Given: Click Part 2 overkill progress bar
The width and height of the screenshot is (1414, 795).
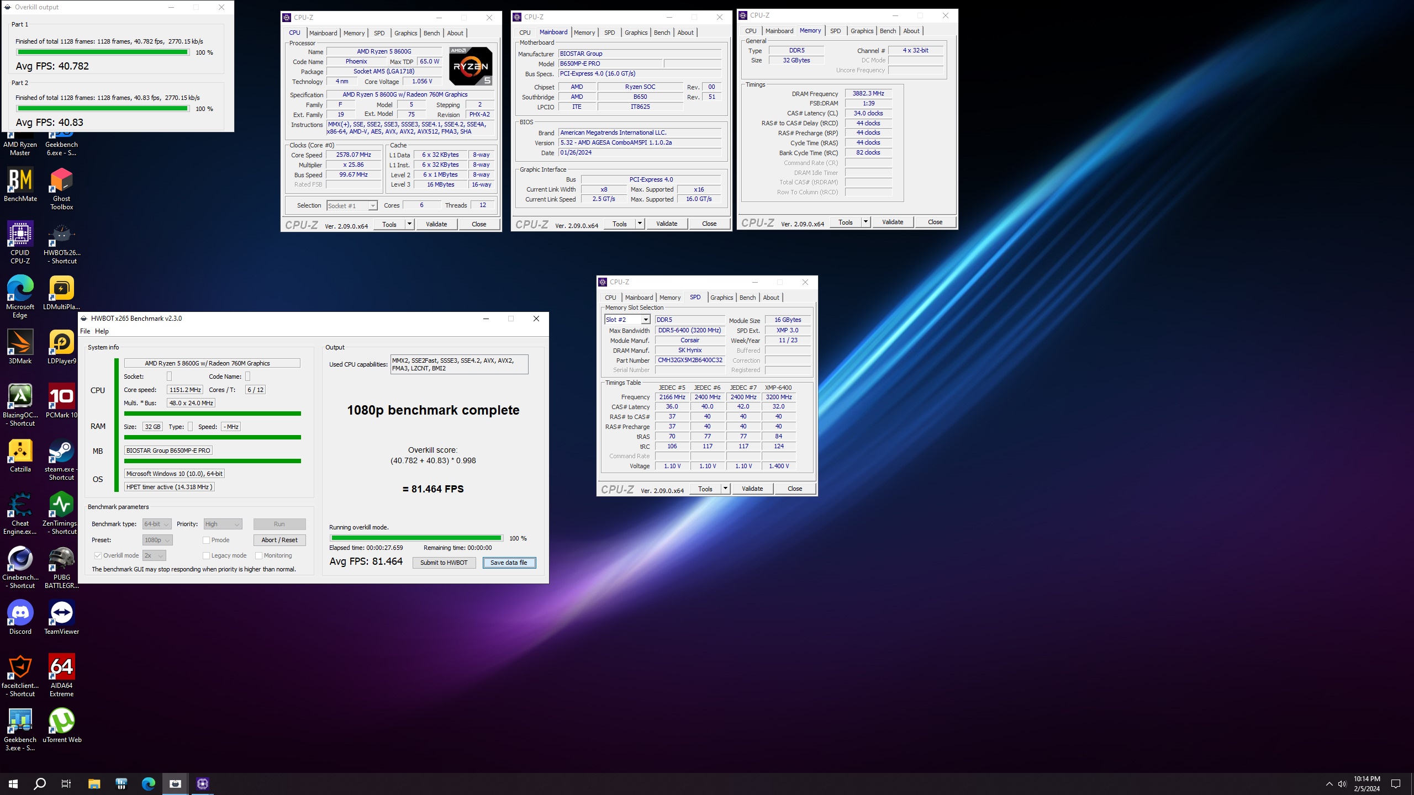Looking at the screenshot, I should 103,109.
